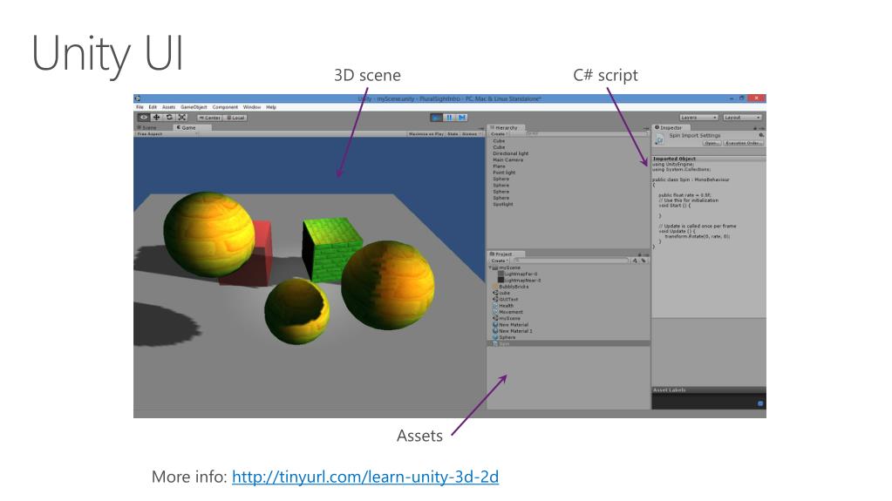Open the Assets menu

(x=169, y=107)
